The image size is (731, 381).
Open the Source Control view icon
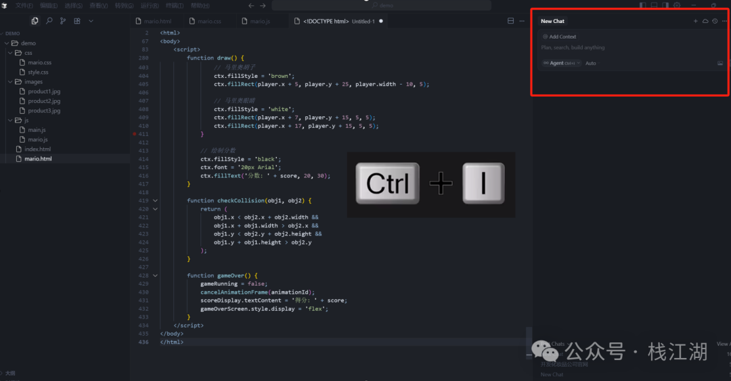[x=63, y=21]
